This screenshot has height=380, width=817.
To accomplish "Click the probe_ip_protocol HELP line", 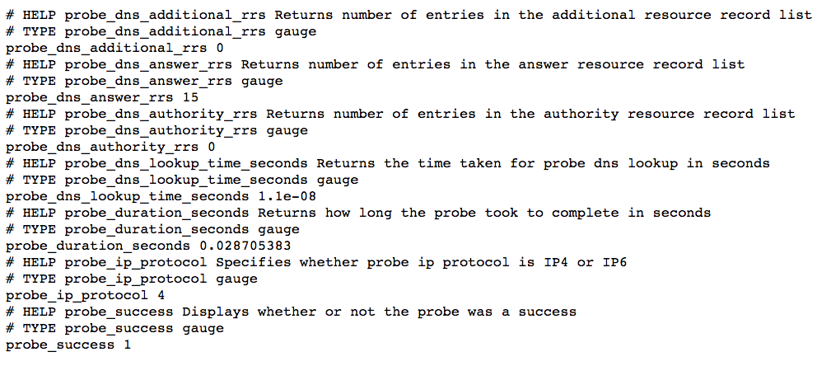I will (316, 262).
